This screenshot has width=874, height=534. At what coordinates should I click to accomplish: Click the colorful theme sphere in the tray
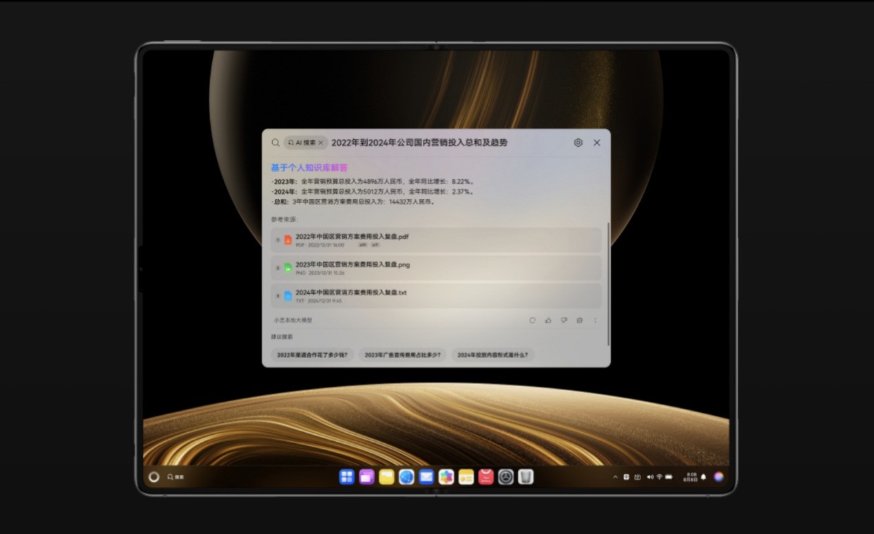click(718, 476)
